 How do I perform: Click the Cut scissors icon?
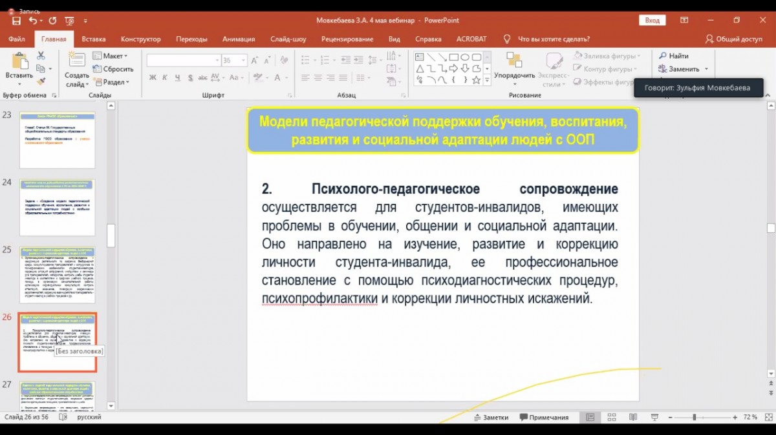(x=41, y=56)
